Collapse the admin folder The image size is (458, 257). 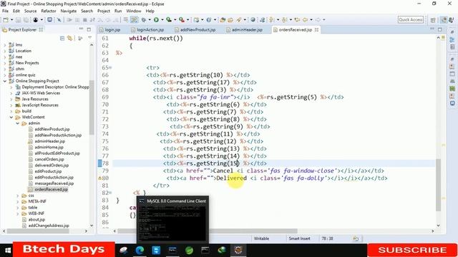point(17,124)
